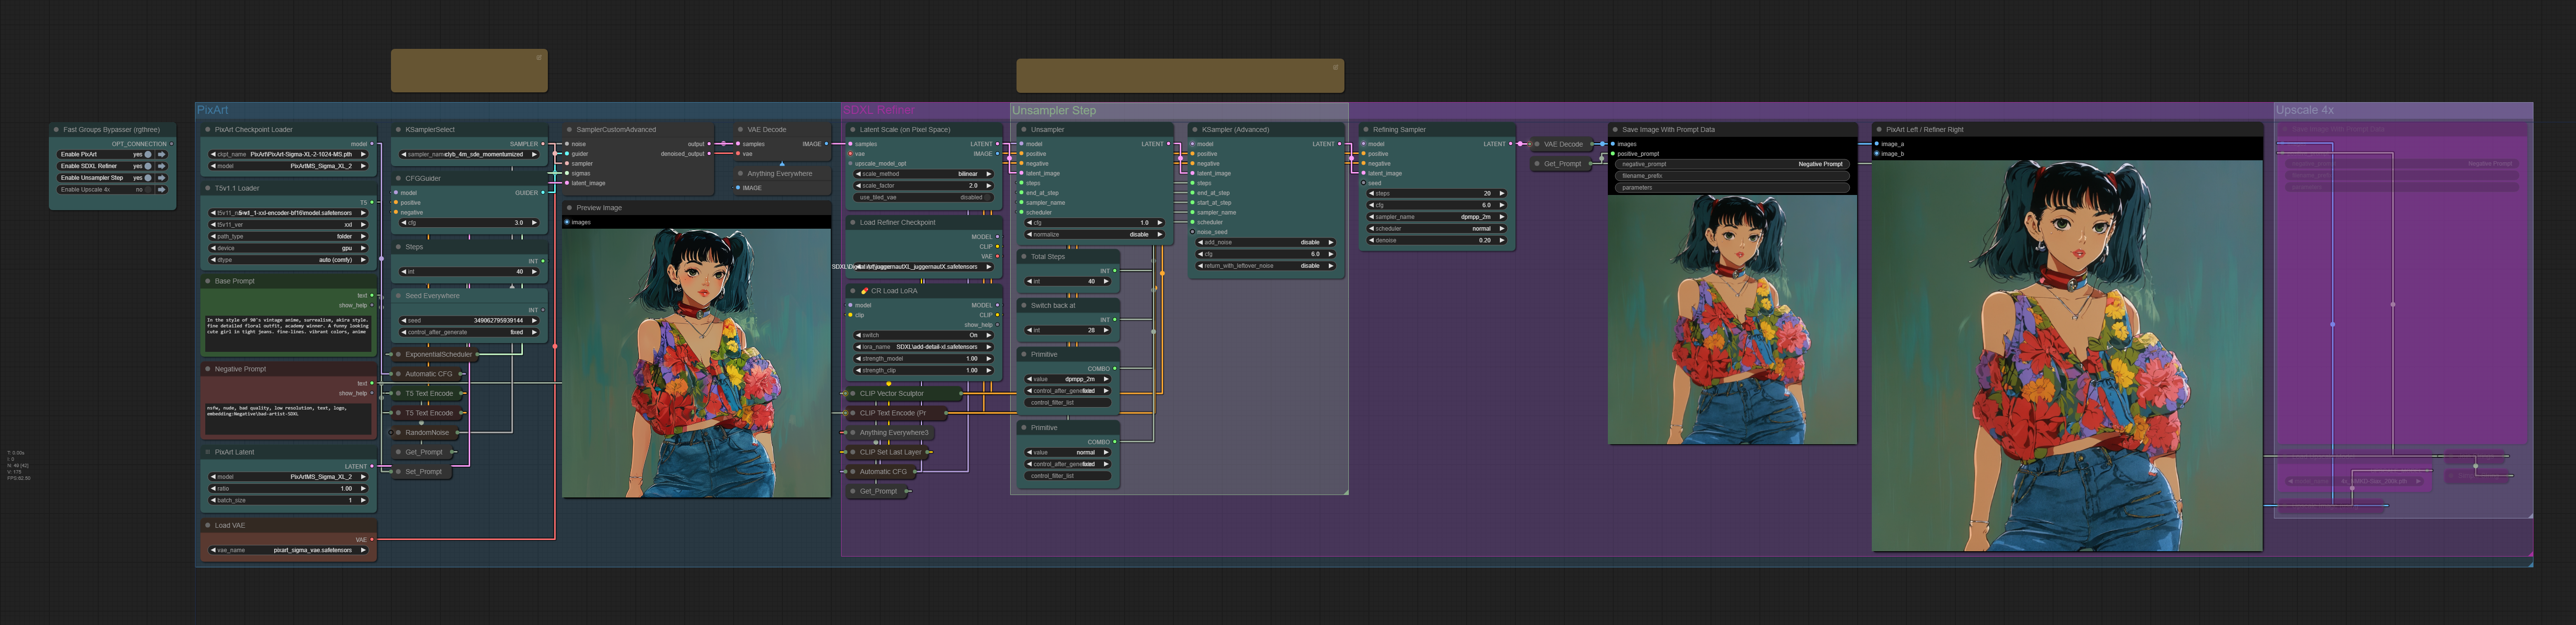The width and height of the screenshot is (2576, 625).
Task: Click the collapse dot on Refining Sampler
Action: pos(1366,129)
